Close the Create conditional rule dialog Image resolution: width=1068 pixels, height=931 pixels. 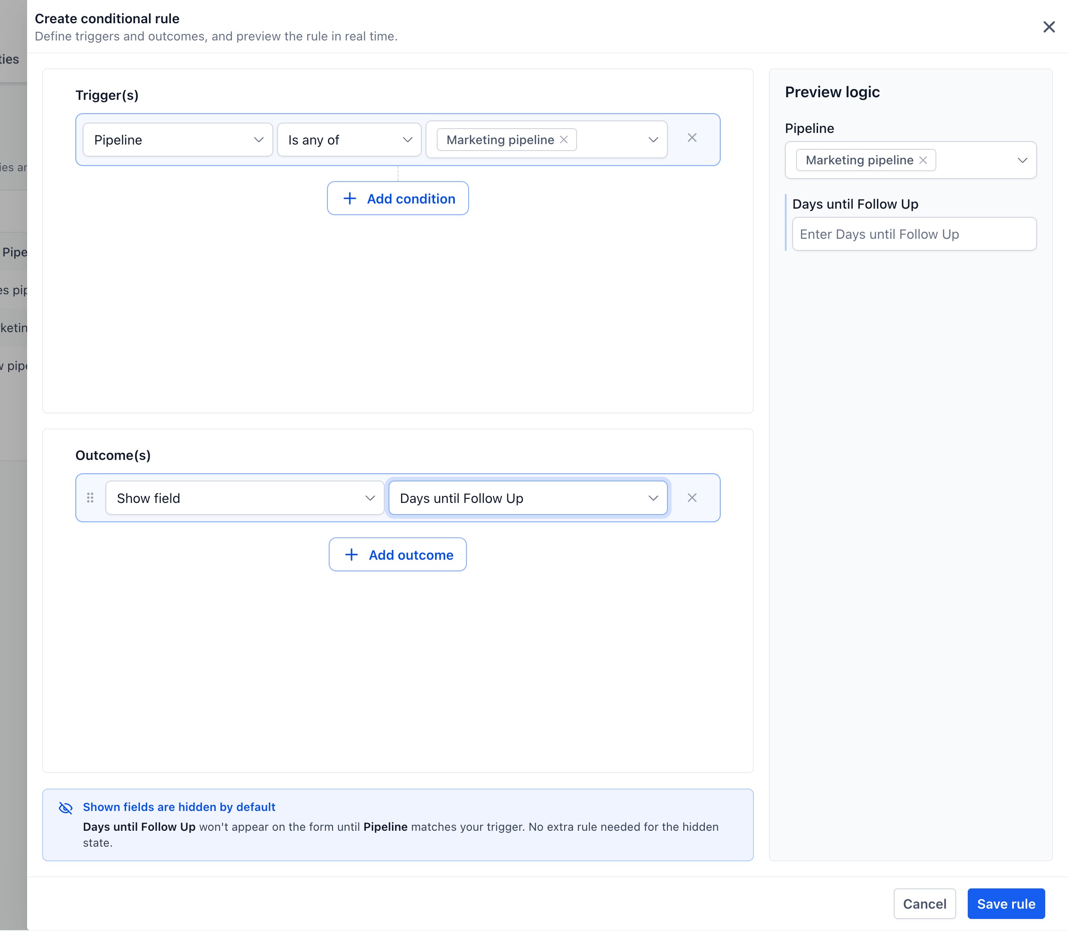(x=1049, y=27)
